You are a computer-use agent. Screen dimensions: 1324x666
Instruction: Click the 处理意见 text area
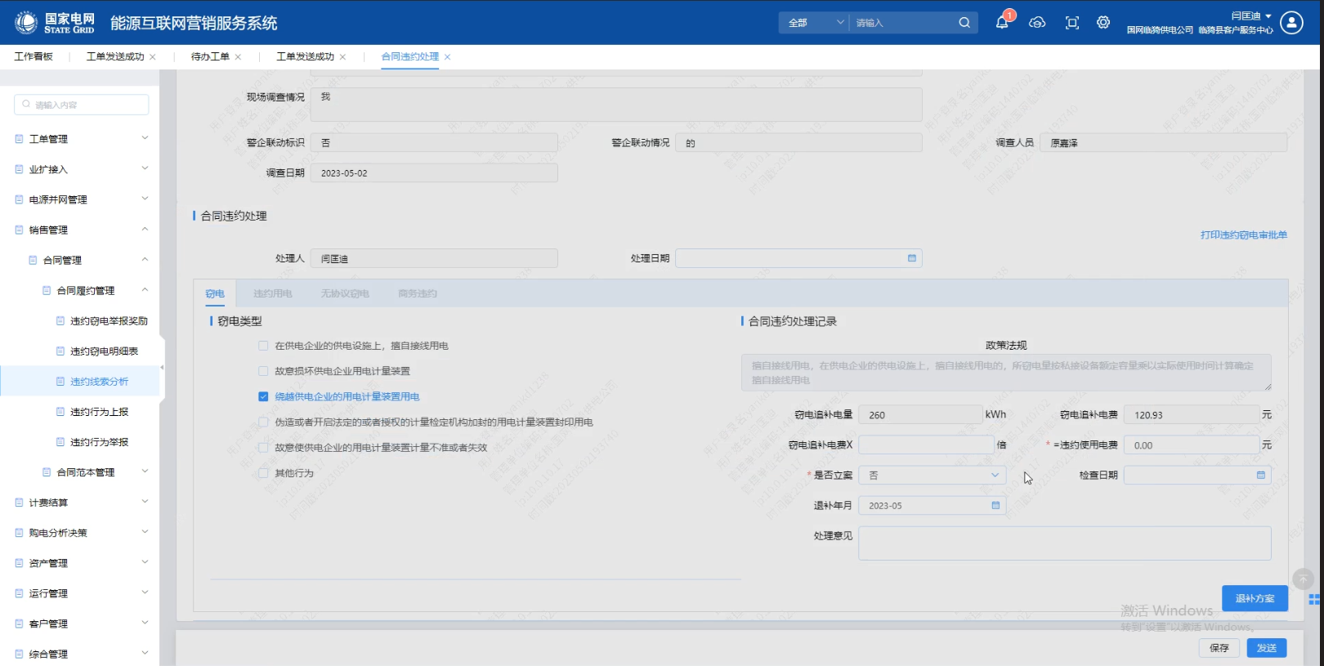(1064, 543)
